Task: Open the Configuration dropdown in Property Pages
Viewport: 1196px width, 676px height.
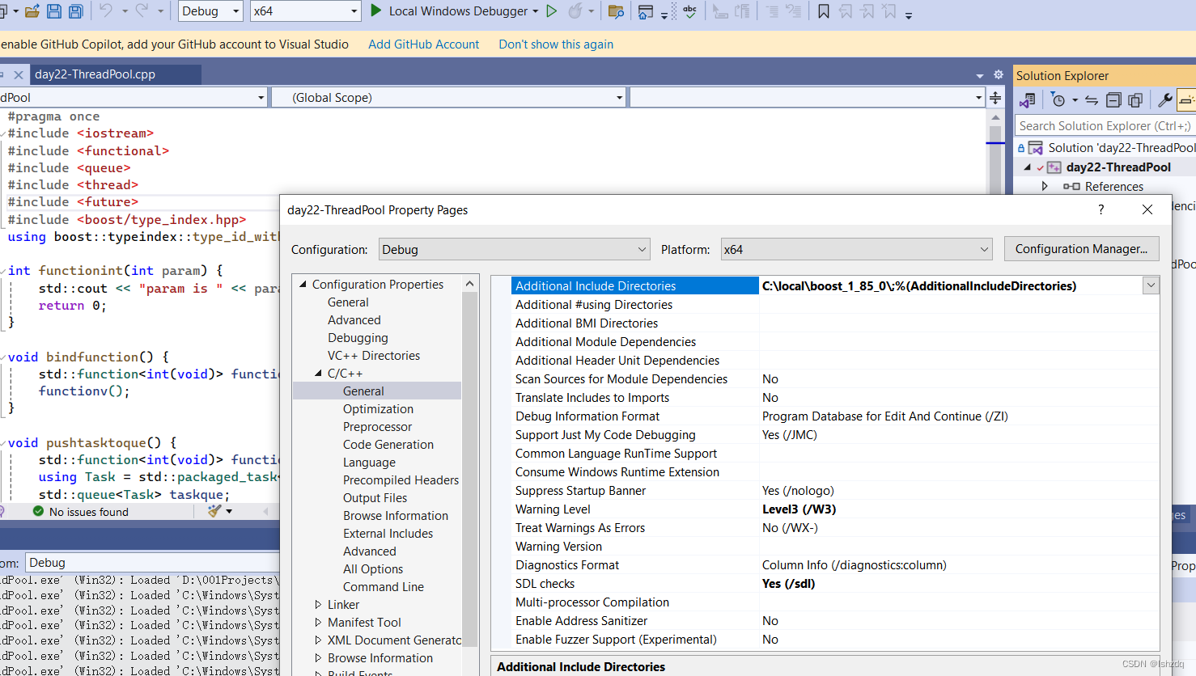Action: point(515,249)
